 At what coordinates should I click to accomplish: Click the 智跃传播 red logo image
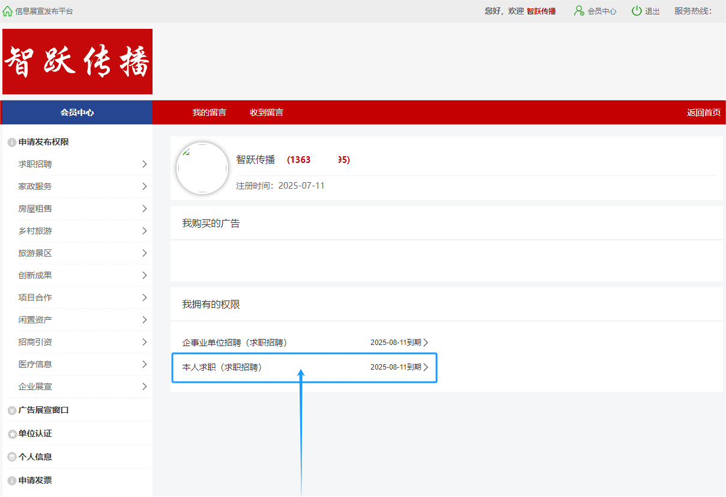77,61
